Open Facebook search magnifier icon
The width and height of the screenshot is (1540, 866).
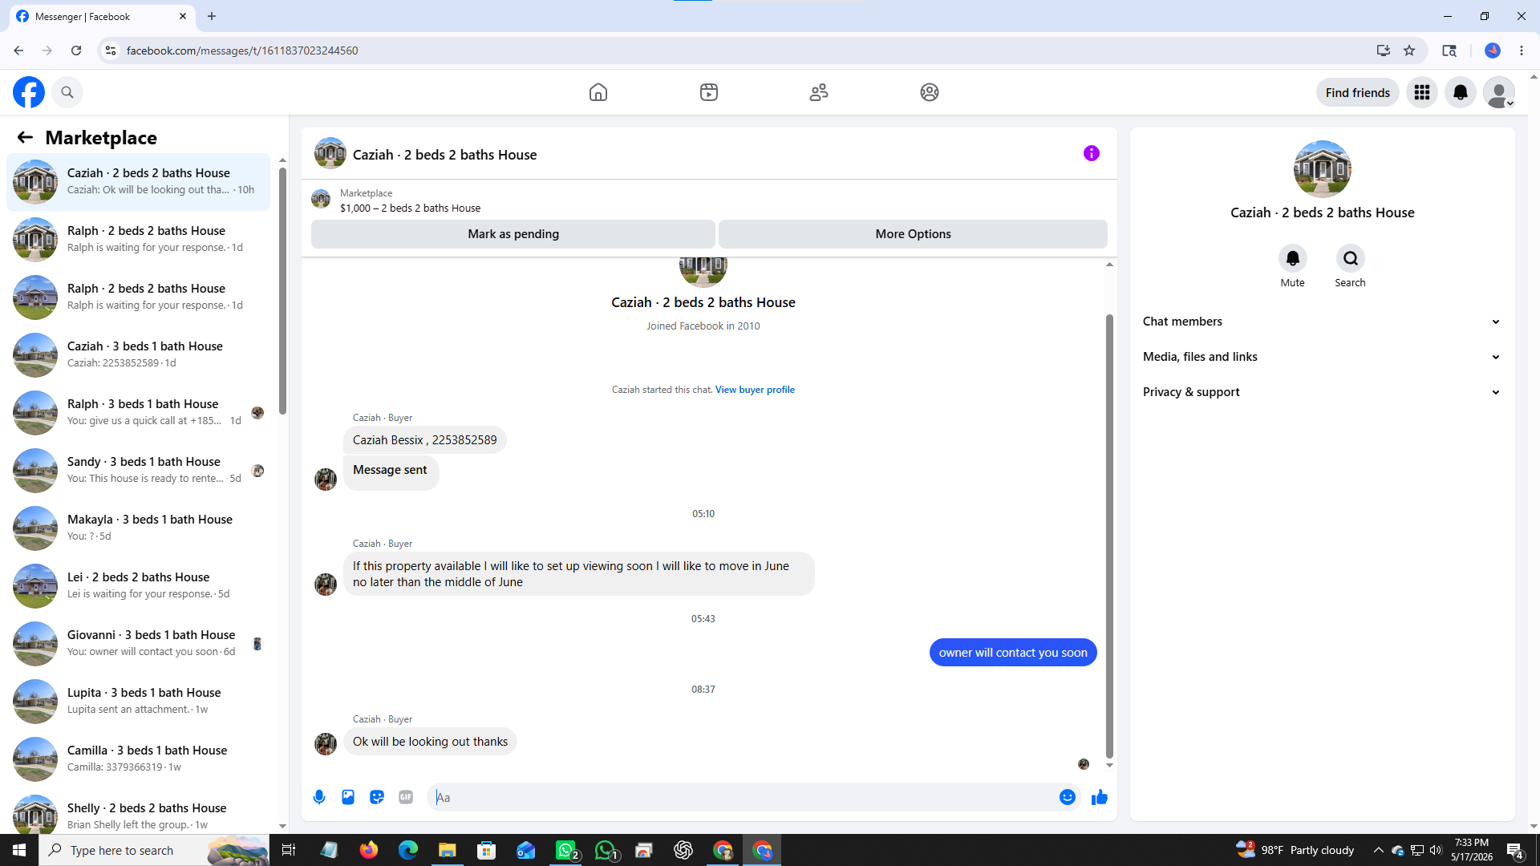(x=67, y=92)
